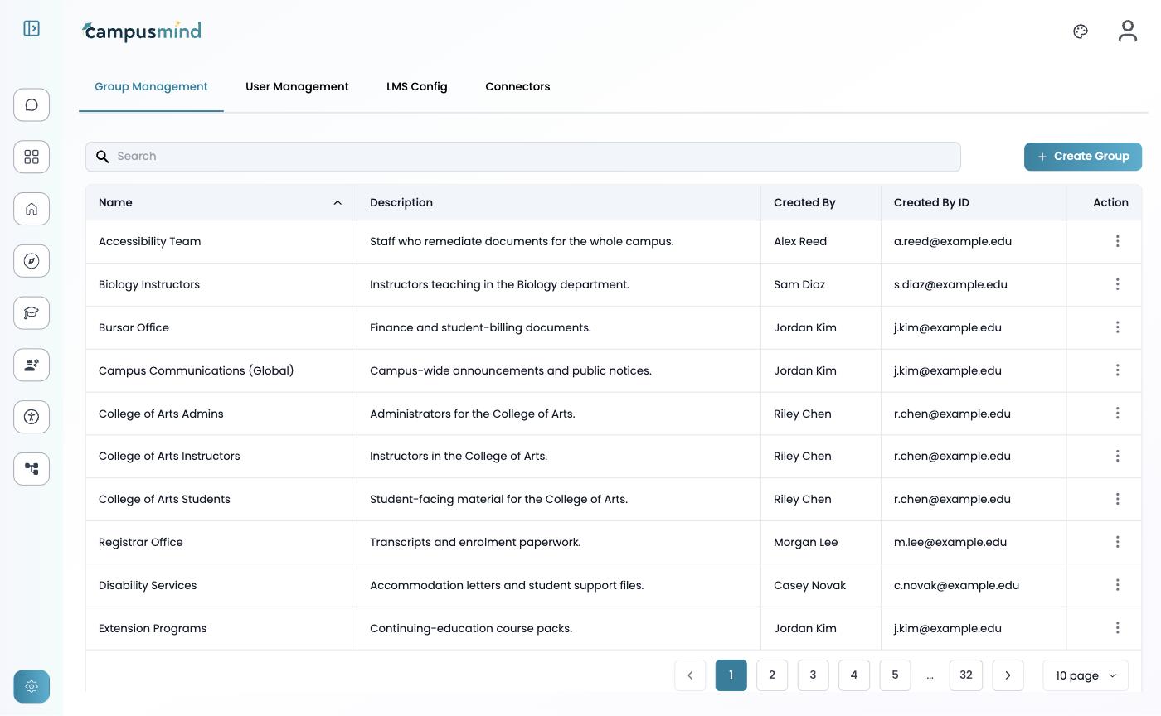Select the Registrar Office name cell
1161x716 pixels.
point(221,542)
